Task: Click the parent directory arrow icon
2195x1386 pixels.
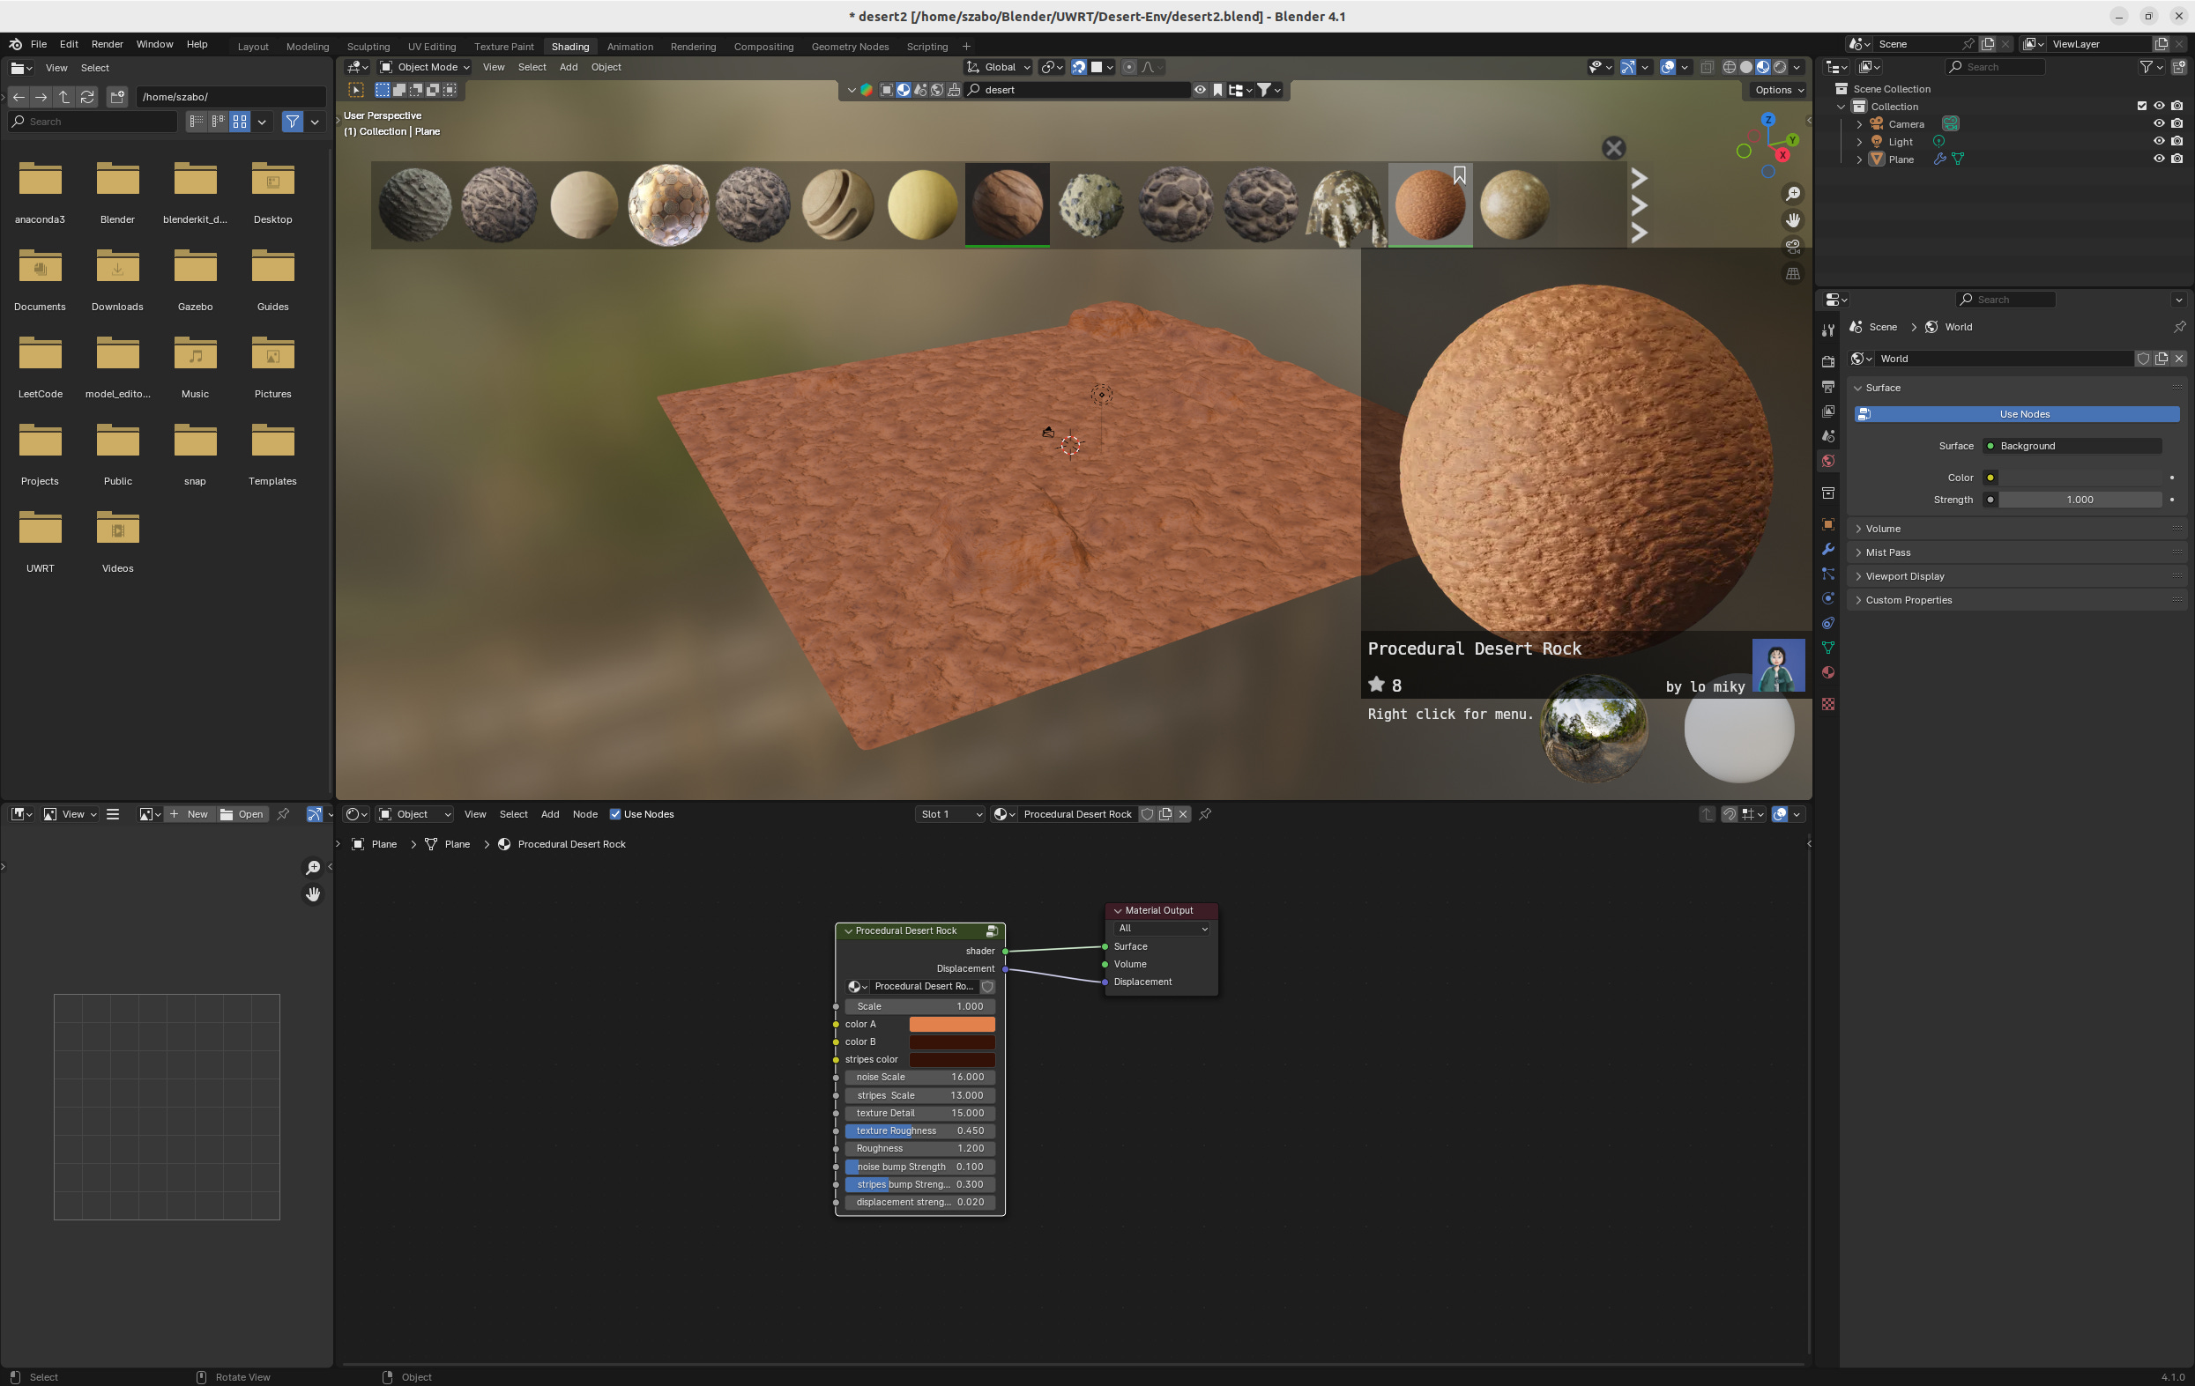Action: click(63, 97)
